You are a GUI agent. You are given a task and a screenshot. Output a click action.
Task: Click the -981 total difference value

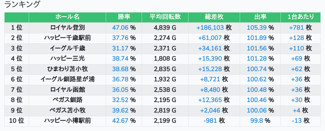(x=210, y=121)
